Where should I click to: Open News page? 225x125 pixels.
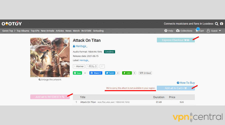click(68, 31)
